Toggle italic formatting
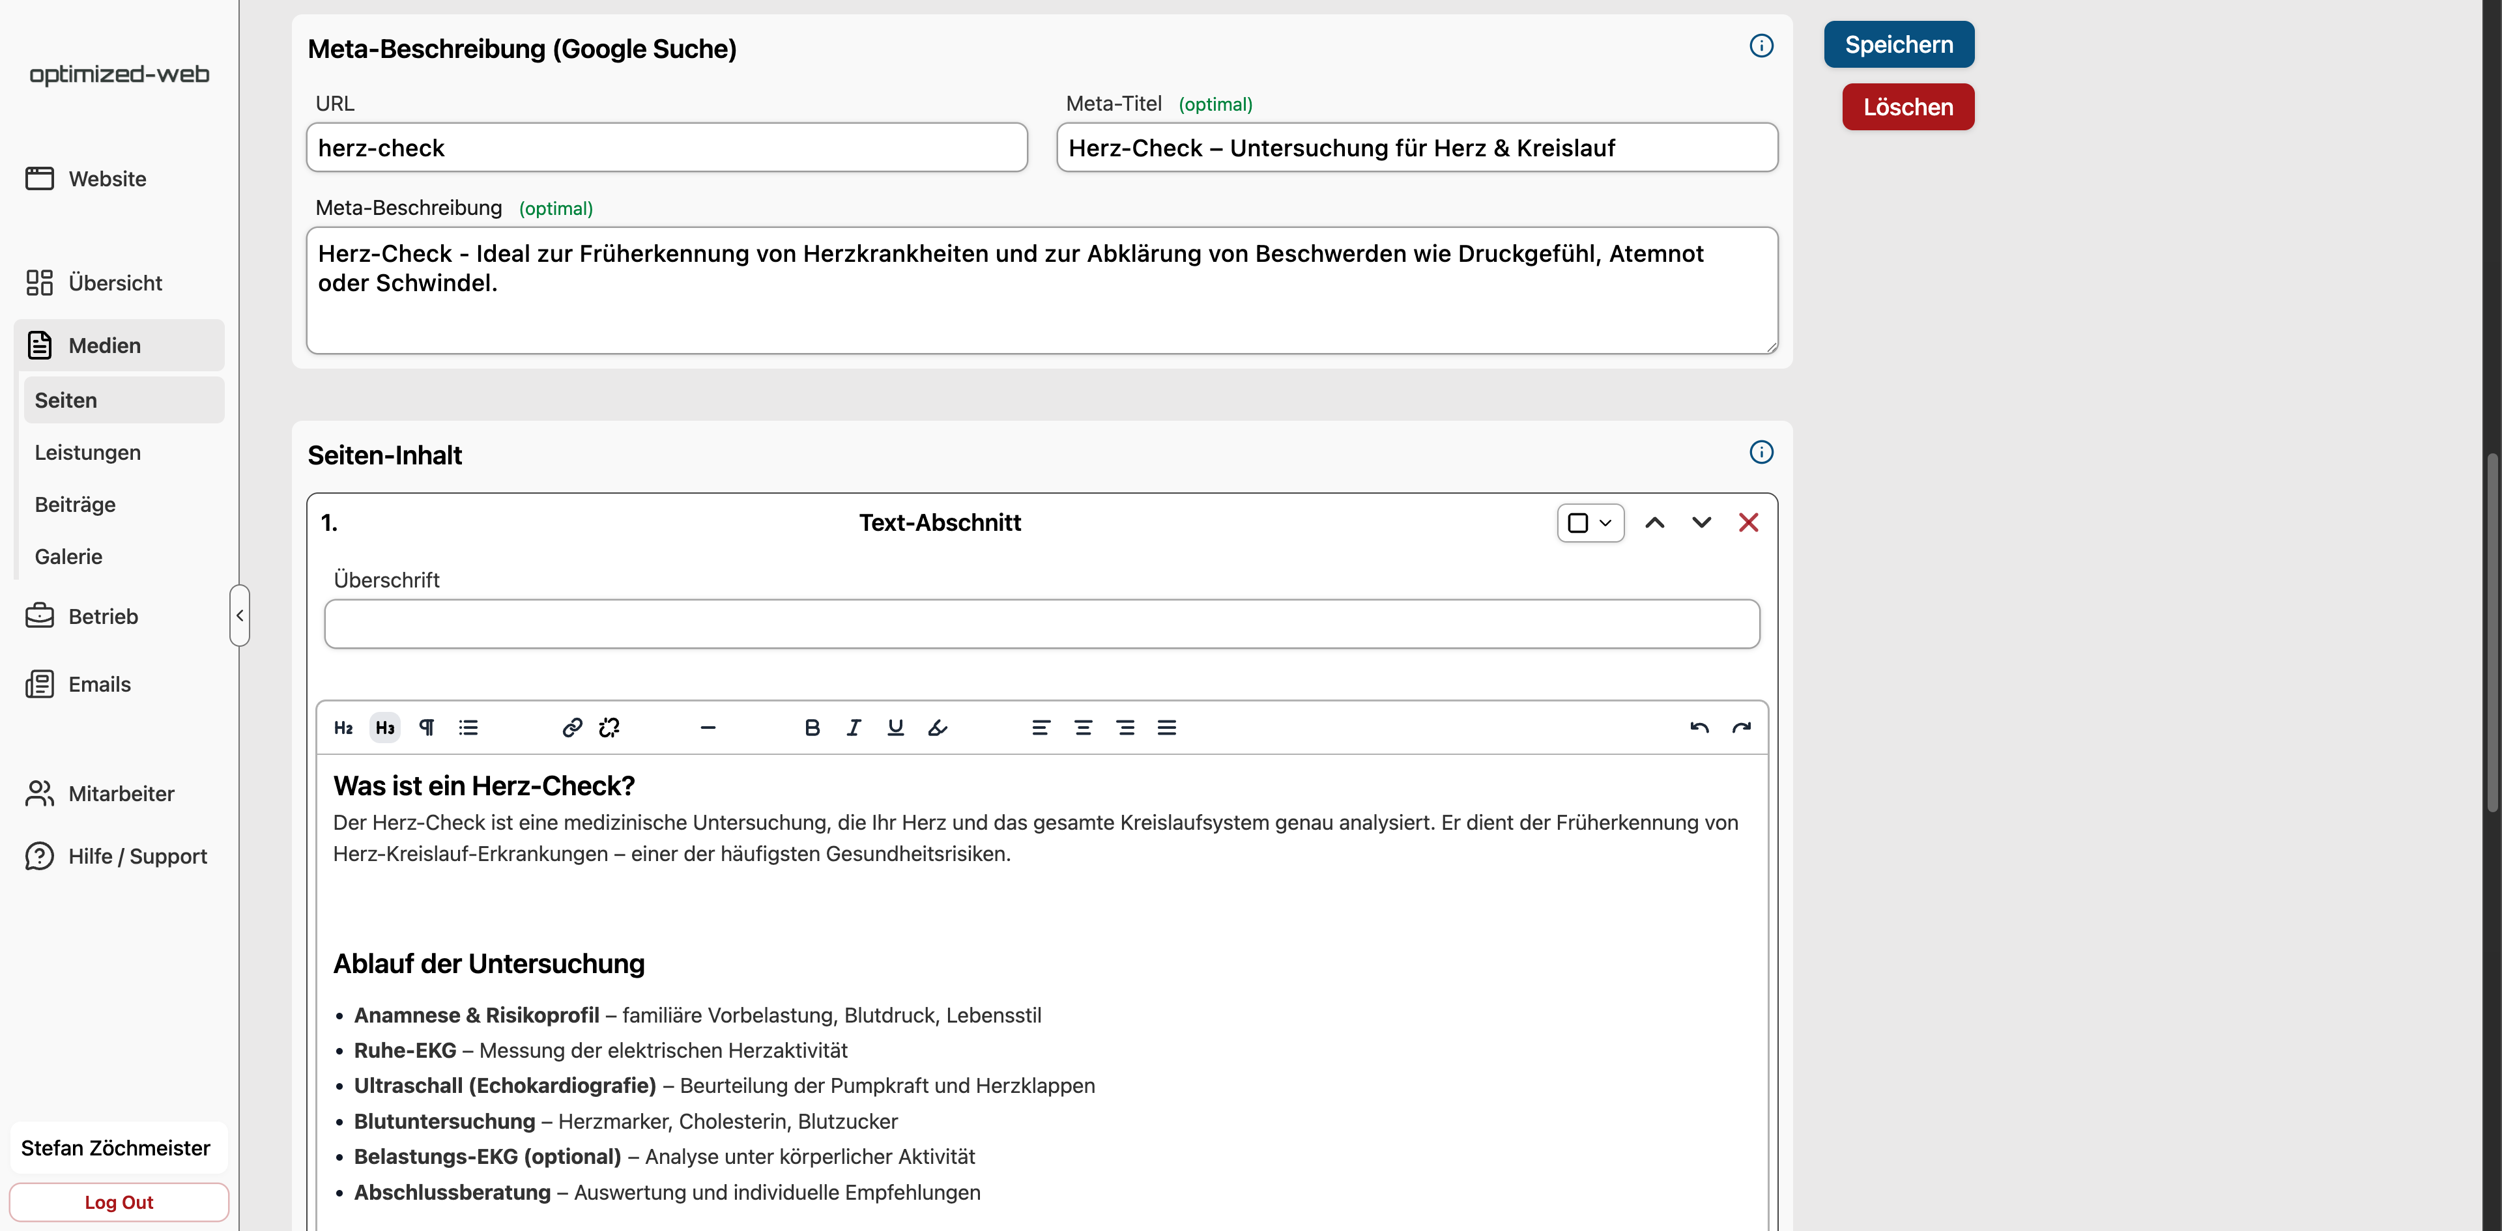 (x=853, y=727)
